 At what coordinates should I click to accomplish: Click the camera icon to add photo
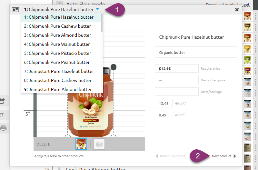pyautogui.click(x=99, y=144)
